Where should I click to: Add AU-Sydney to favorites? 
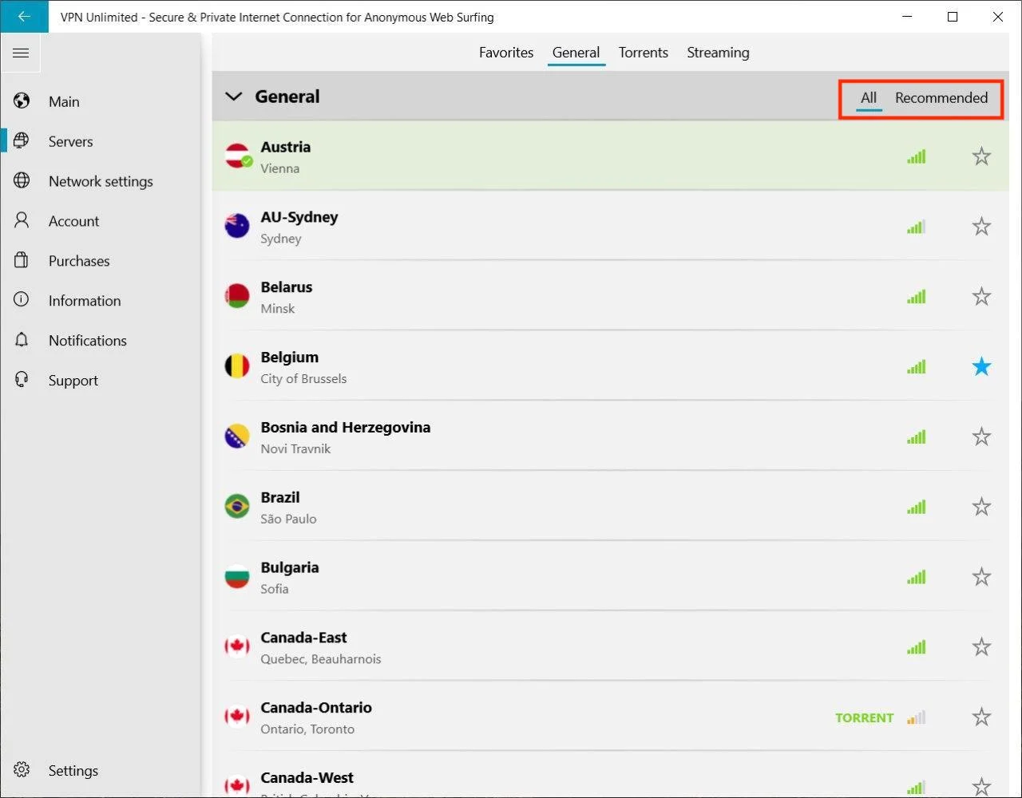[x=981, y=227]
